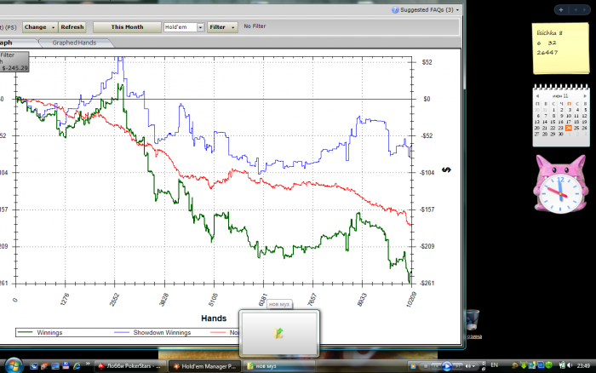Click the EN language indicator

click(x=494, y=365)
